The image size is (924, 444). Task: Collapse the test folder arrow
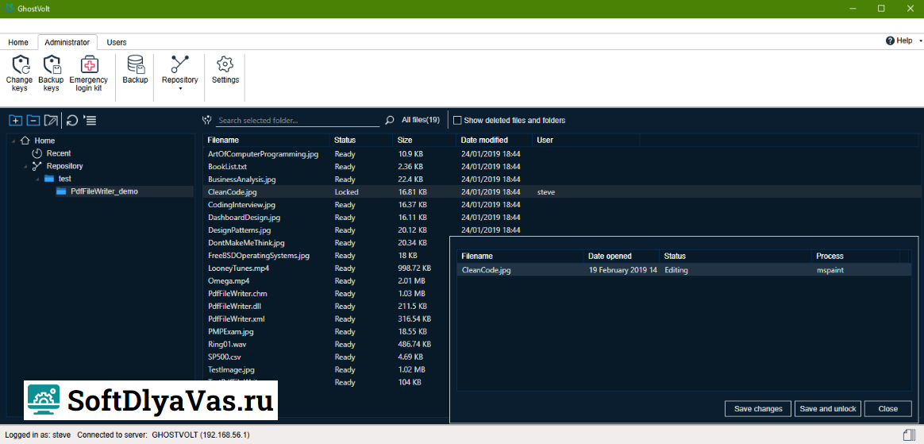point(37,179)
